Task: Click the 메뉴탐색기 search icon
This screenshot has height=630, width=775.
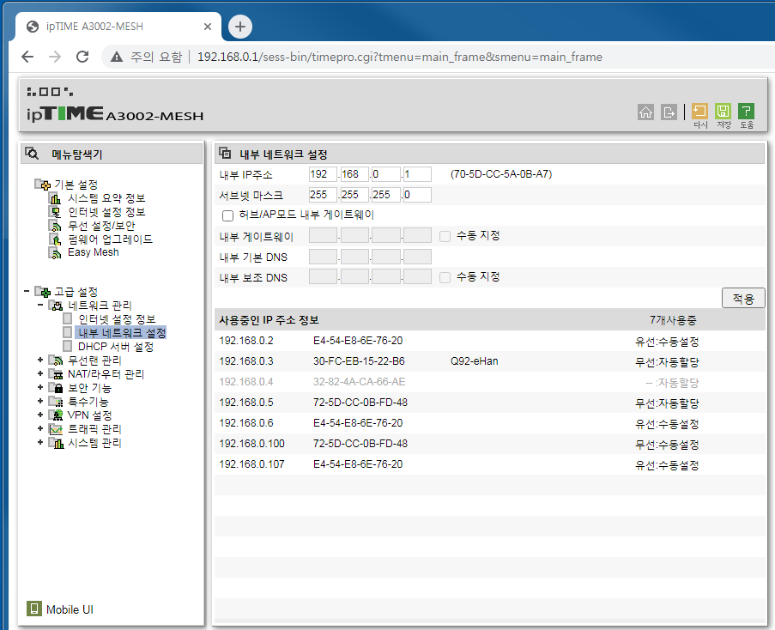Action: tap(32, 154)
